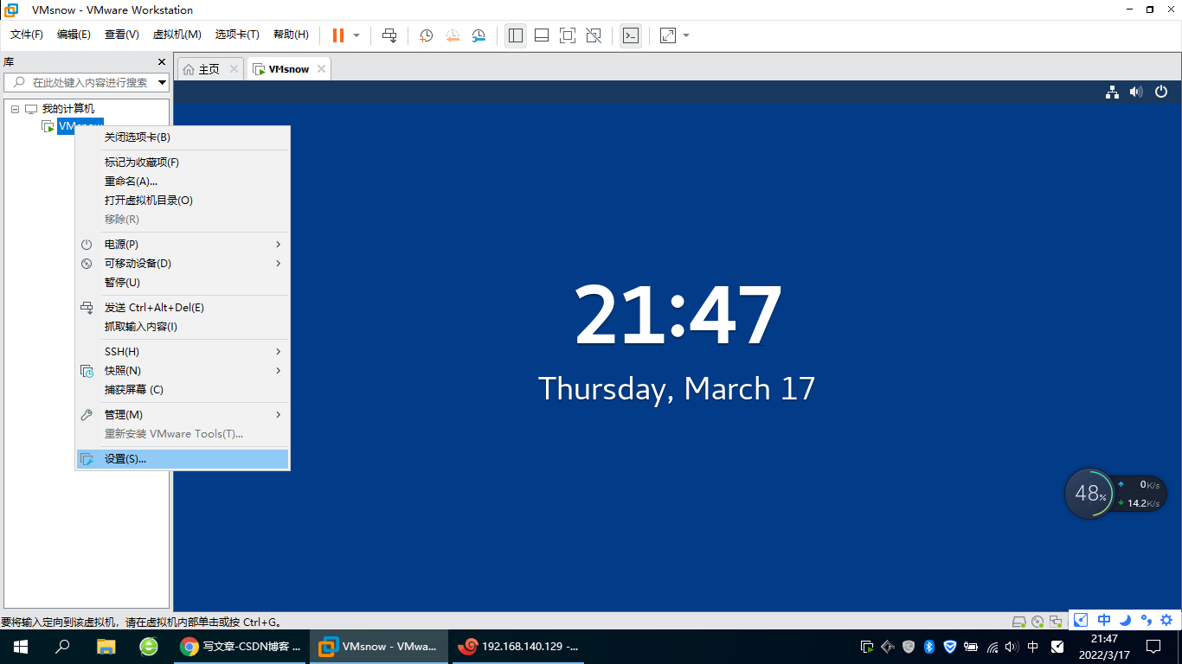Close the 库 library panel
This screenshot has width=1182, height=664.
pos(161,62)
